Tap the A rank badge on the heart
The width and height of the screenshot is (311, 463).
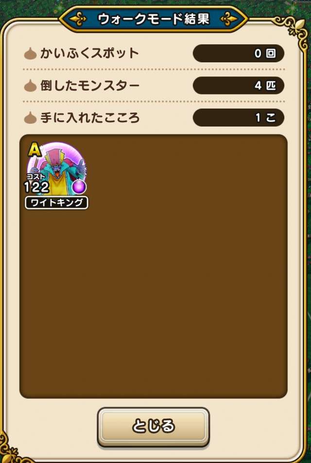pyautogui.click(x=35, y=150)
